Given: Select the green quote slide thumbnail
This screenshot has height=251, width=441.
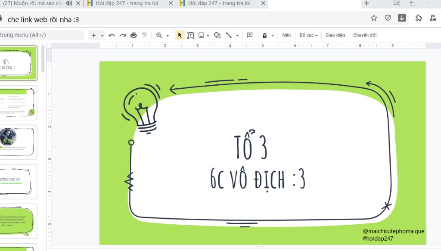Looking at the screenshot, I should pos(18,221).
